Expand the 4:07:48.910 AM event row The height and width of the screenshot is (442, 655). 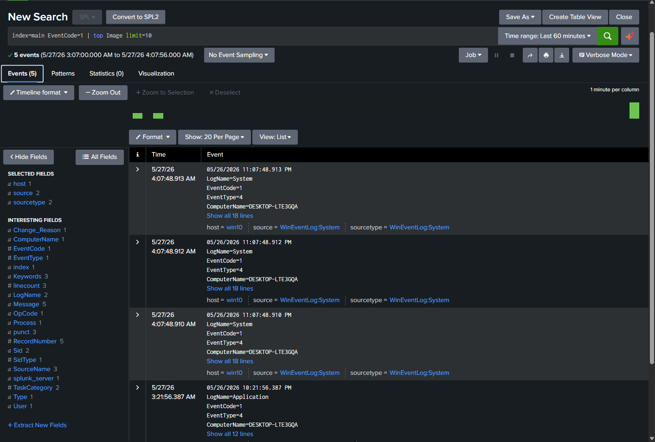coord(137,315)
